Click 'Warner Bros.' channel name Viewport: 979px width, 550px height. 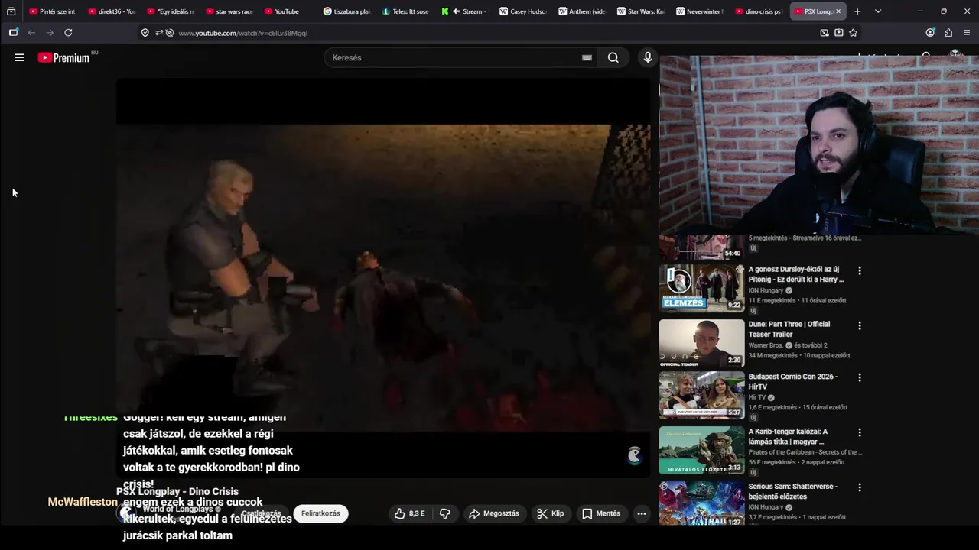click(766, 345)
